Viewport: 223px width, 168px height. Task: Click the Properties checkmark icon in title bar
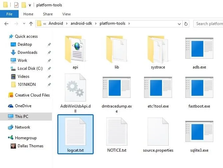(x=16, y=5)
